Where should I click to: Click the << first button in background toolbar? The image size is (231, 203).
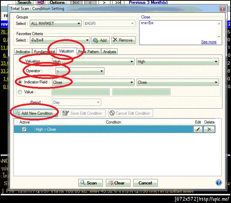coord(76,2)
